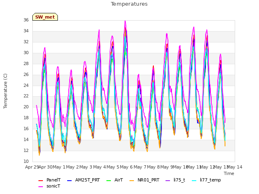Click the magenta sonicT legend swatch

coord(40,187)
